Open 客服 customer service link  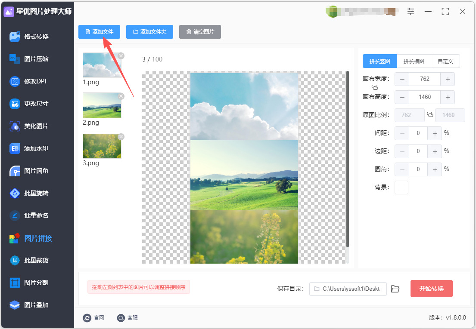(128, 317)
